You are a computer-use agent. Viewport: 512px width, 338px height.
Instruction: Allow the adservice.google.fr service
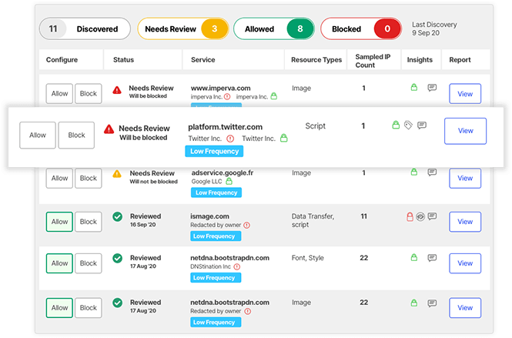pos(59,179)
